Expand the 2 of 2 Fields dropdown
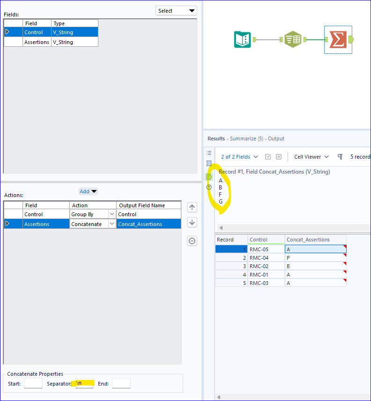371x401 pixels. [x=239, y=157]
